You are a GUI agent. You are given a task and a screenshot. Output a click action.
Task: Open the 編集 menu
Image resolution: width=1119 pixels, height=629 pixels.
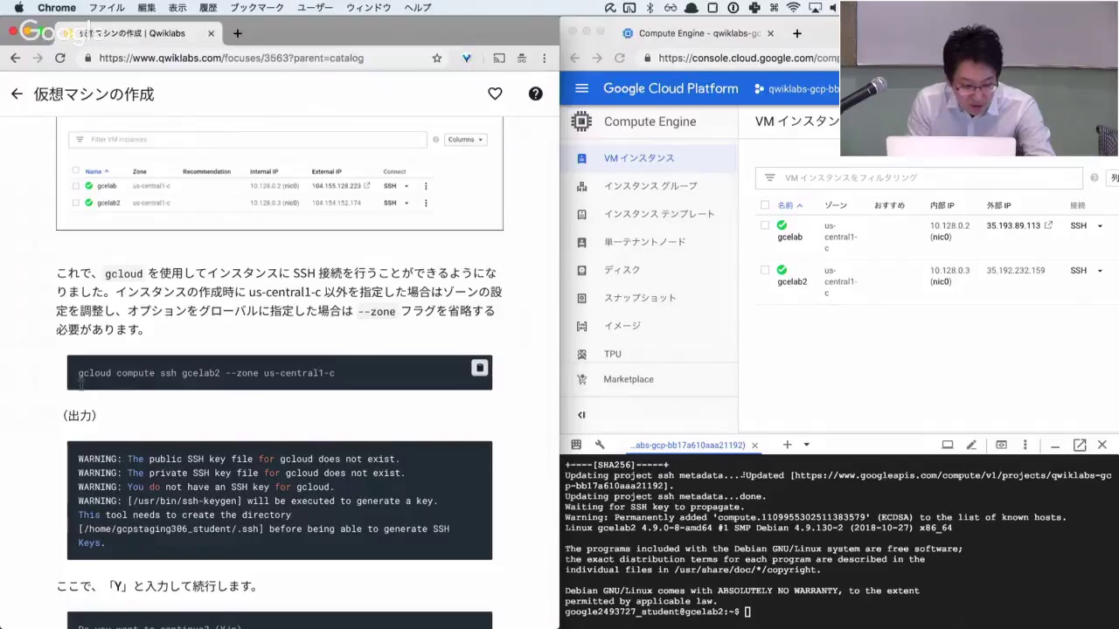click(x=147, y=8)
